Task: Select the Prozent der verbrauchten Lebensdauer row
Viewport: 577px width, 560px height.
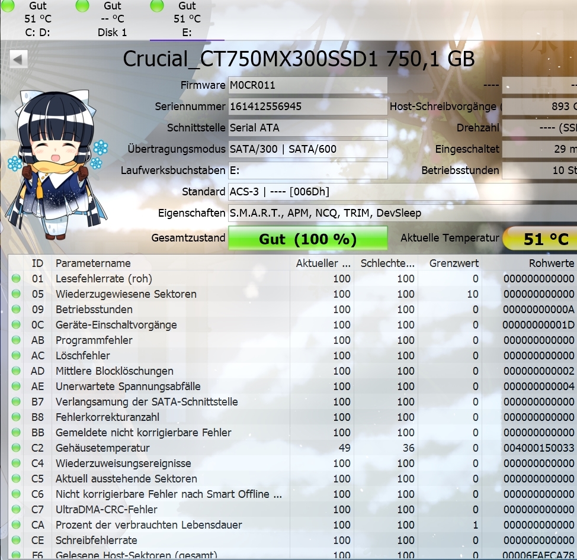Action: [293, 525]
